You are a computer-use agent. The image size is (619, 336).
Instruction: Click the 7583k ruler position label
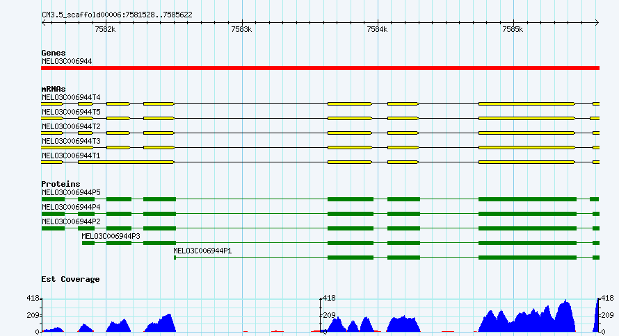(241, 30)
